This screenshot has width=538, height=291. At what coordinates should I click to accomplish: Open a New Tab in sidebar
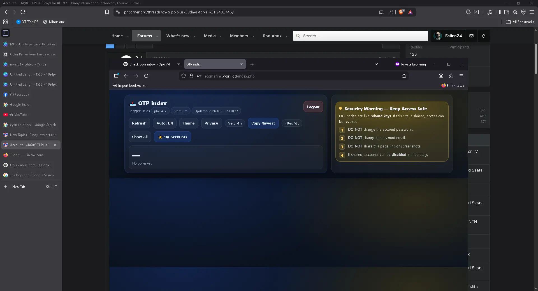tap(30, 187)
